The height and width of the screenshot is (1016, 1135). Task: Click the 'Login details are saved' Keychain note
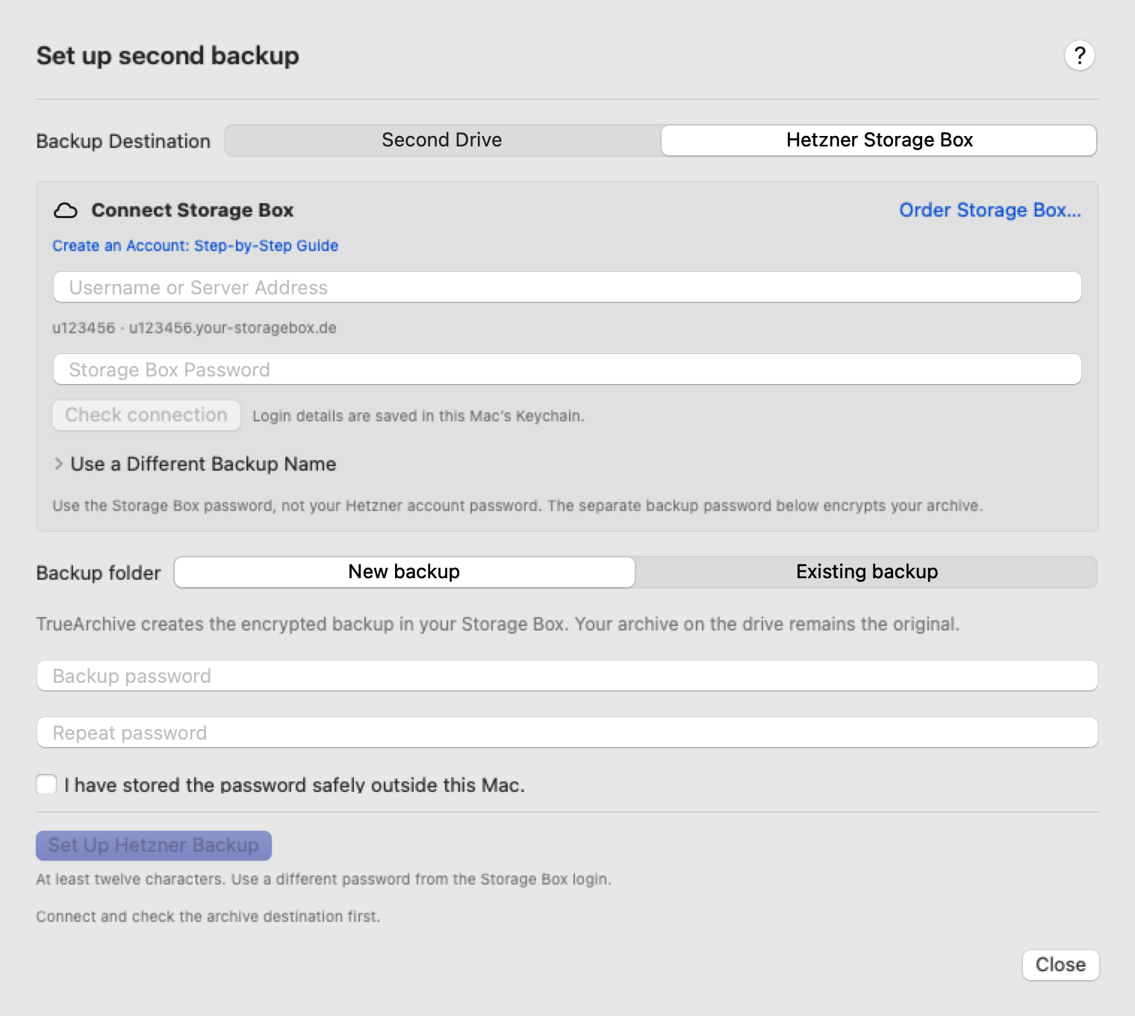pyautogui.click(x=418, y=416)
